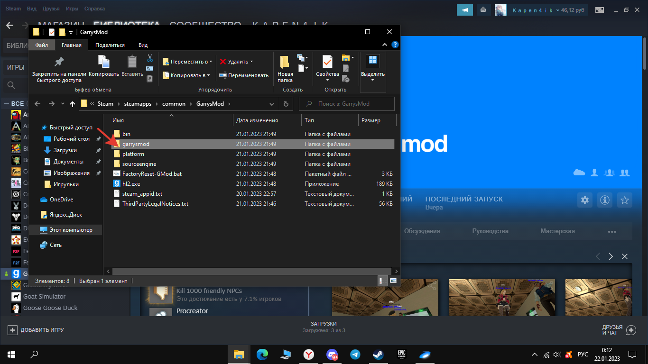Click the Steam profile avatar image
This screenshot has width=648, height=364.
click(x=500, y=9)
